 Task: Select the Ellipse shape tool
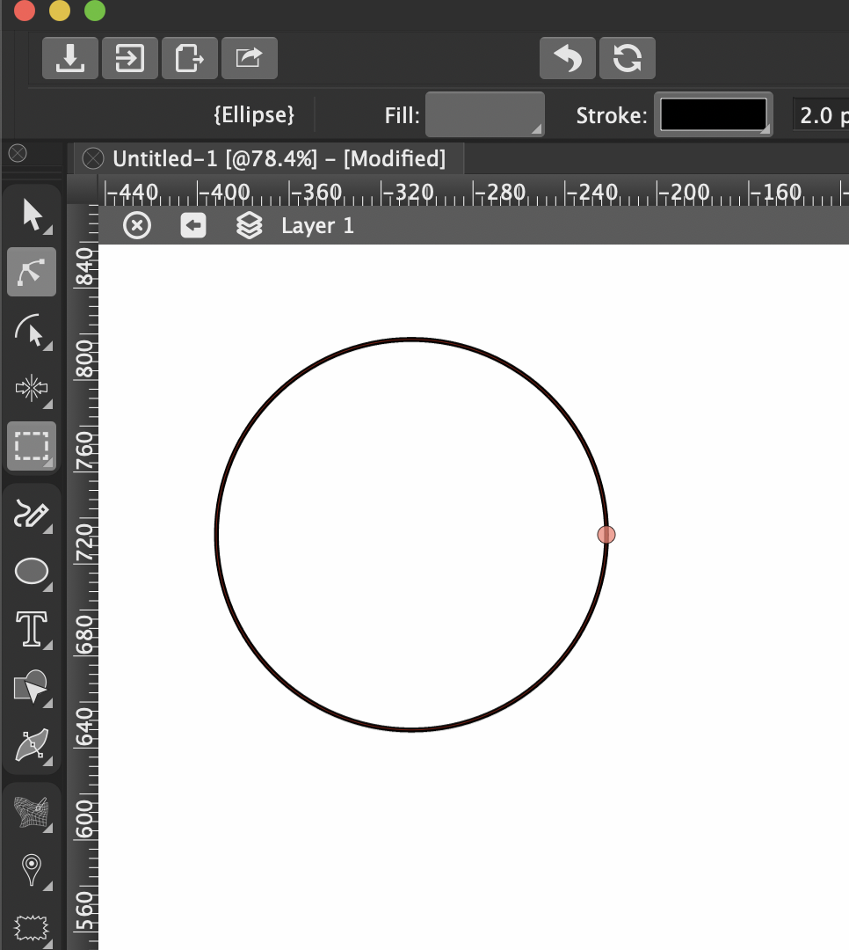coord(32,572)
